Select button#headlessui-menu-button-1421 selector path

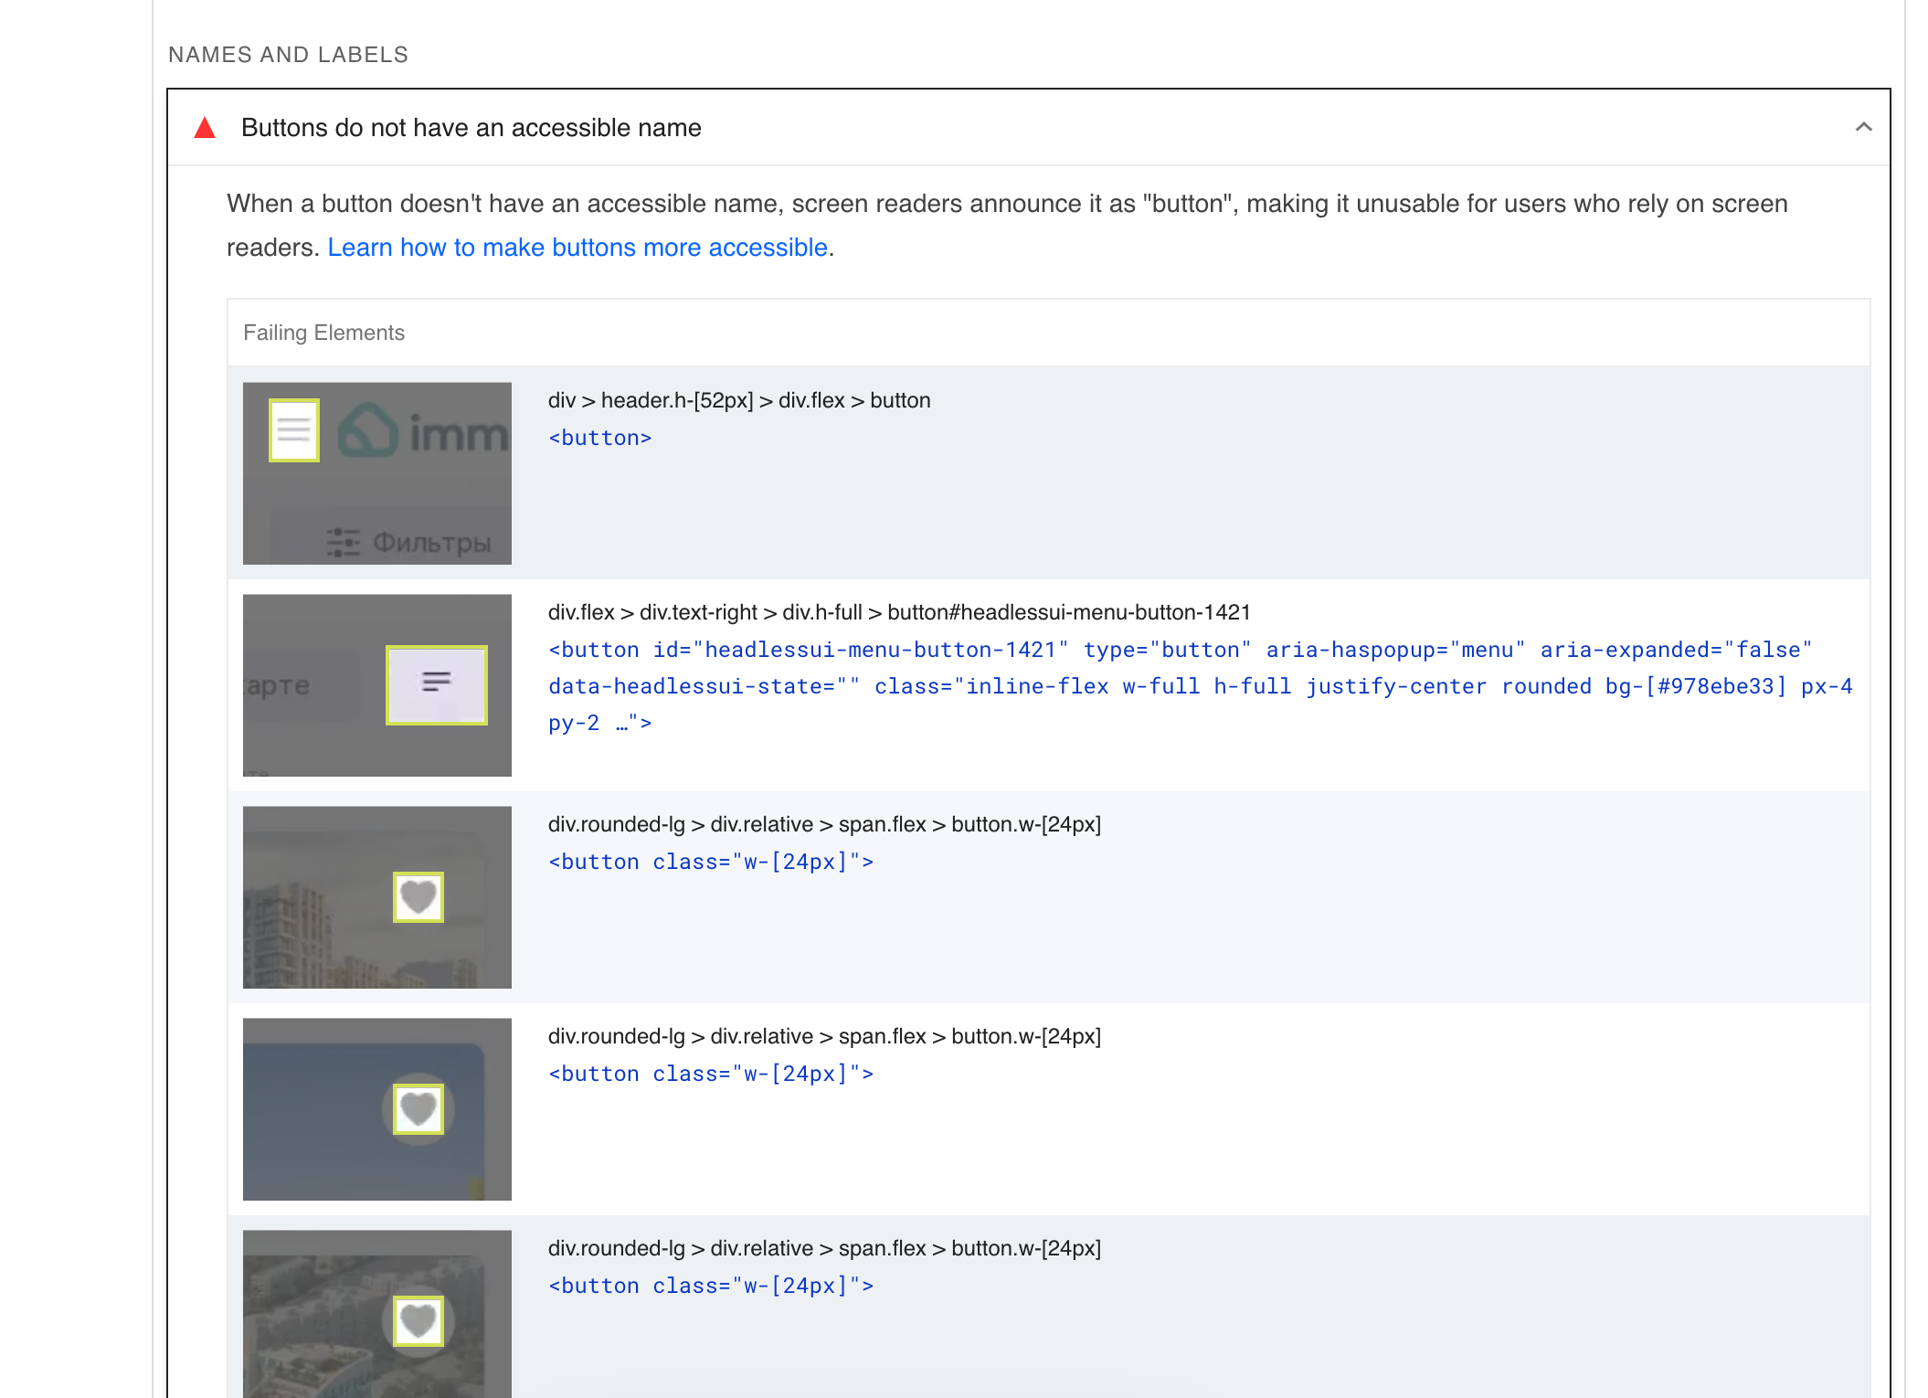click(898, 612)
